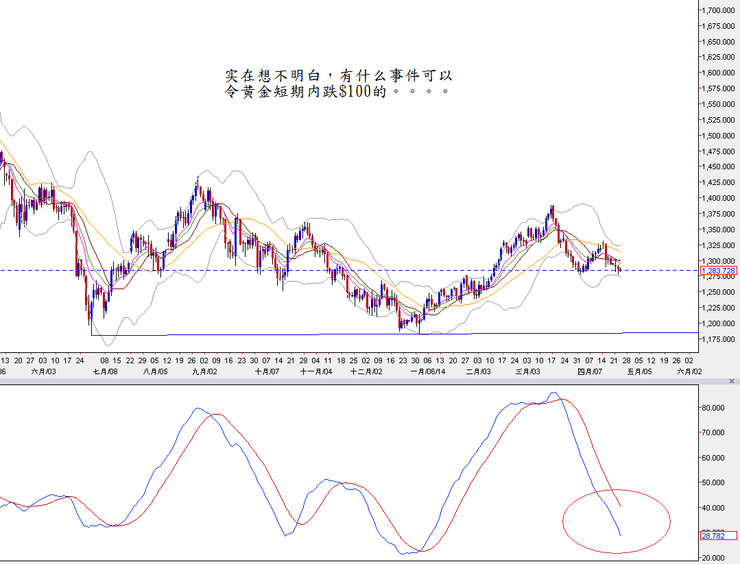Viewport: 740px width, 564px height.
Task: Click the 60.000 oscillator scale label
Action: [x=713, y=458]
